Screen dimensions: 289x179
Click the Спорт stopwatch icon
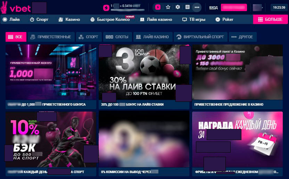(32, 19)
